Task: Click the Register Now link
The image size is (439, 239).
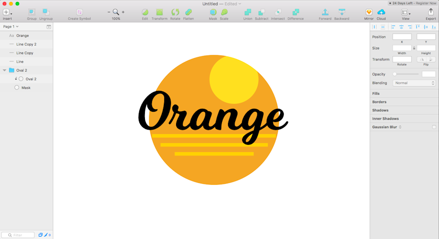Action: 426,3
